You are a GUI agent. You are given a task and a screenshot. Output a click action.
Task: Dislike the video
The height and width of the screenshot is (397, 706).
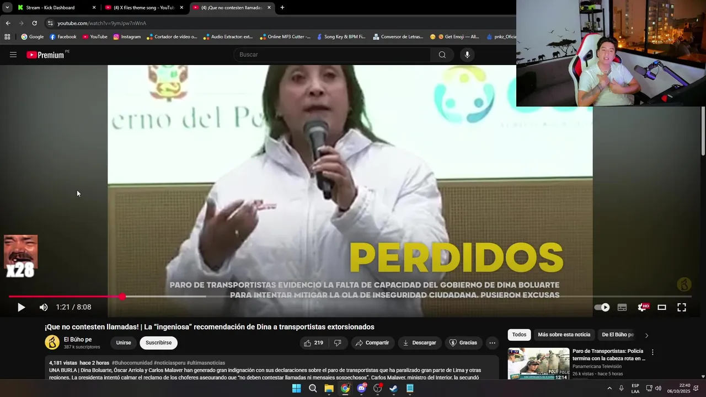pos(338,343)
